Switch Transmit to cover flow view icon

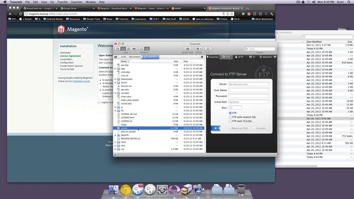[x=134, y=49]
